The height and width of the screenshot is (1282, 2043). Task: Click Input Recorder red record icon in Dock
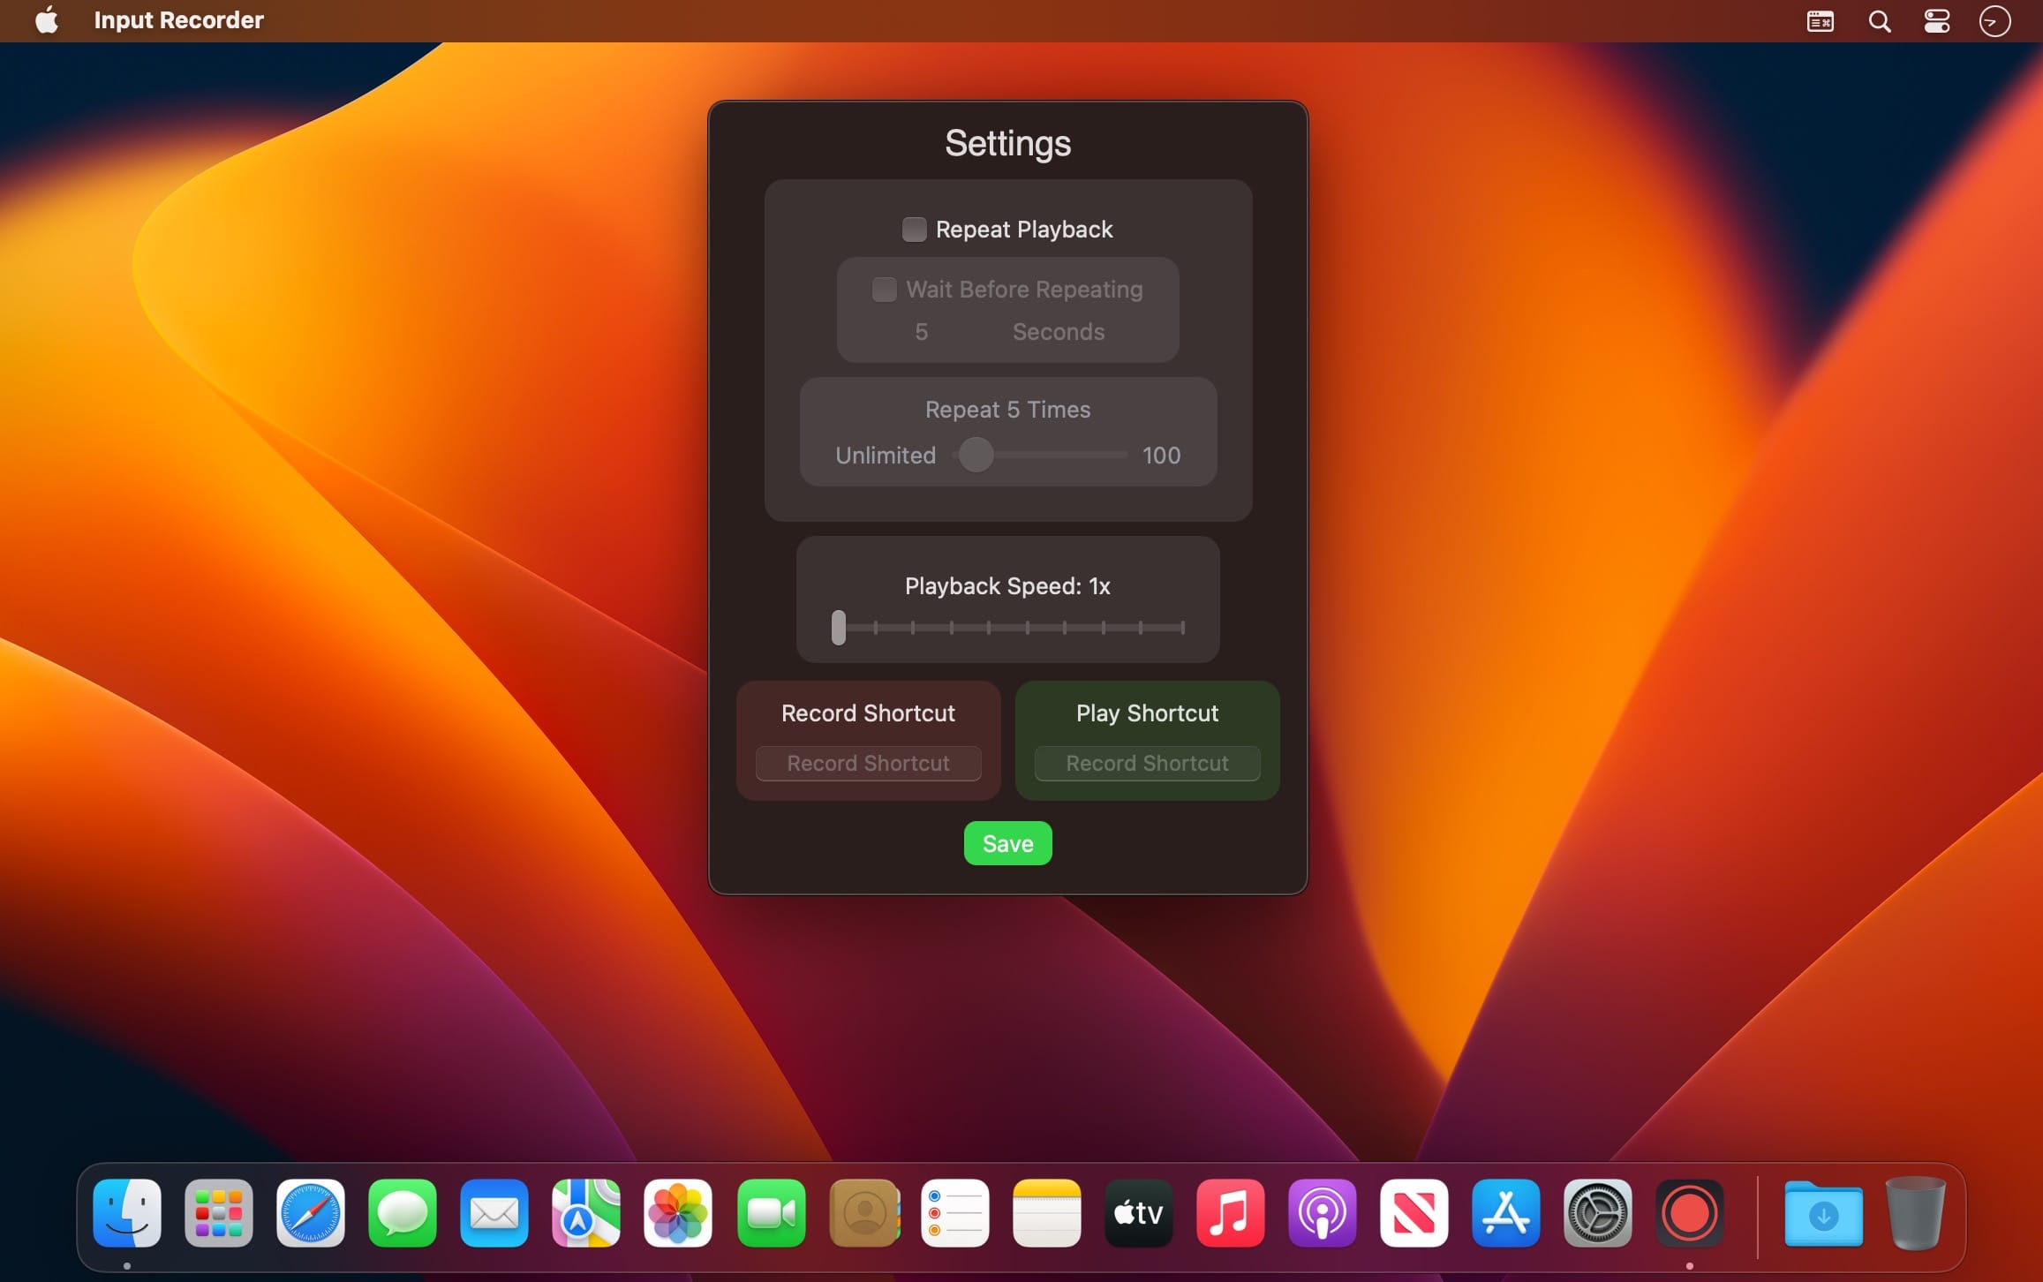click(1690, 1213)
